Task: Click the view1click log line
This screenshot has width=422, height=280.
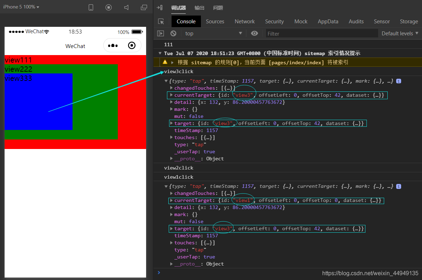Action: tap(179, 177)
